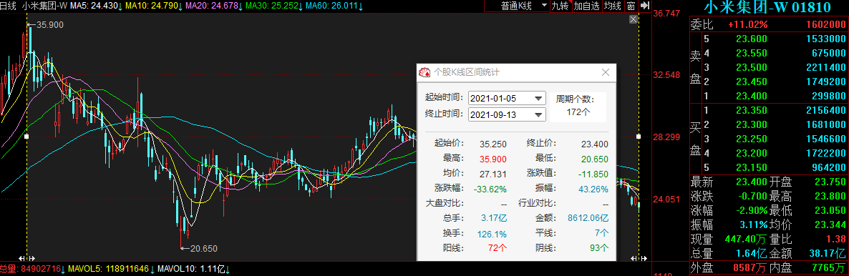This screenshot has width=849, height=276.
Task: Toggle 九转 indicator on chart
Action: point(559,6)
